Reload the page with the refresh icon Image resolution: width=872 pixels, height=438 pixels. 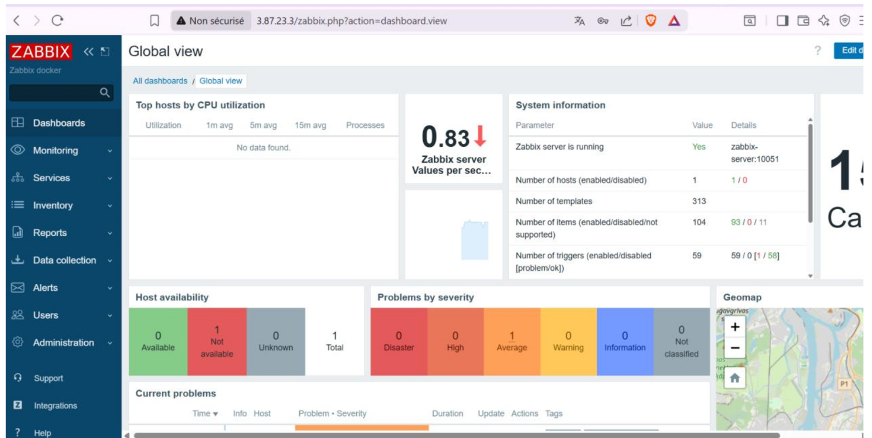pyautogui.click(x=58, y=21)
